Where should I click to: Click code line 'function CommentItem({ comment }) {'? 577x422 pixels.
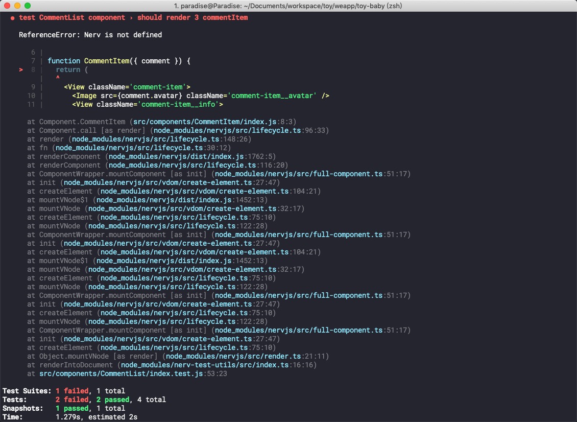coord(119,61)
